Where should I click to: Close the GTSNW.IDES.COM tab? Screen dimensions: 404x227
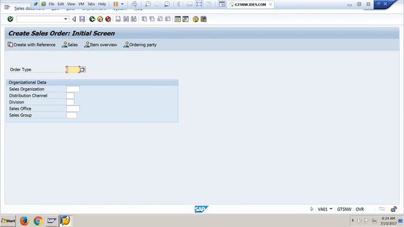pyautogui.click(x=270, y=4)
